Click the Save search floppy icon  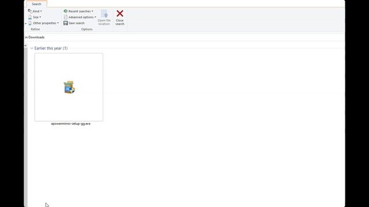[x=65, y=23]
